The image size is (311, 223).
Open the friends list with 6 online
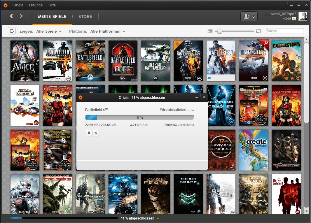pyautogui.click(x=249, y=16)
